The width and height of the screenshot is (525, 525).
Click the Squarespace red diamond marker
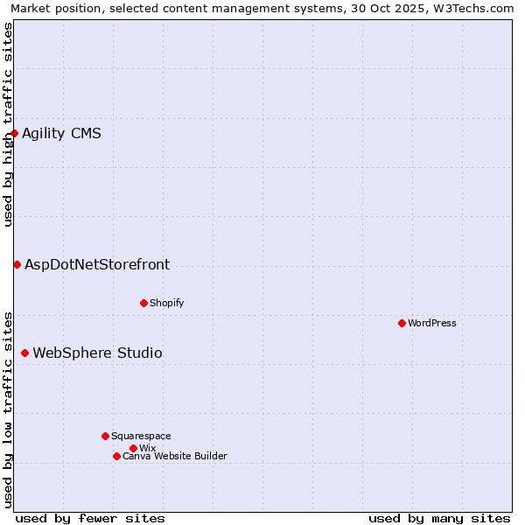point(105,436)
